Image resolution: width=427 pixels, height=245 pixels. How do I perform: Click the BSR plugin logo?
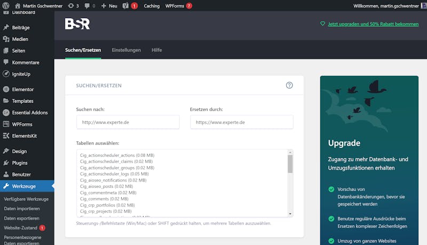tap(77, 23)
